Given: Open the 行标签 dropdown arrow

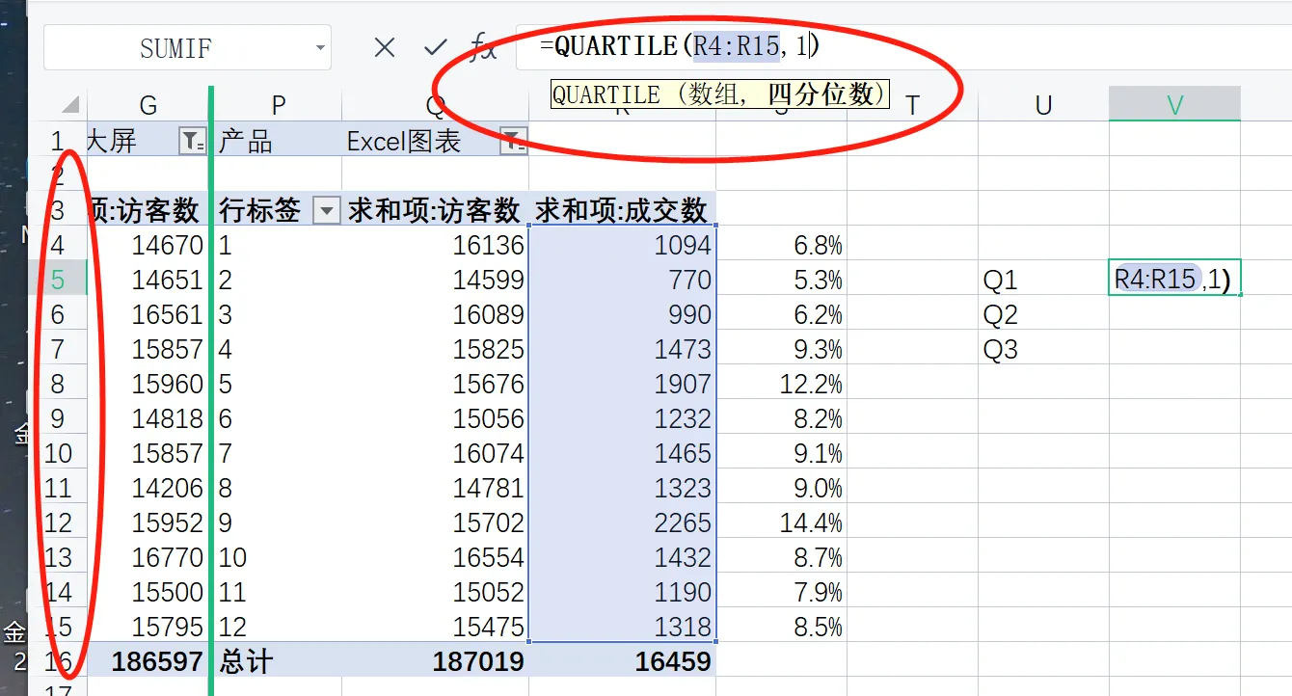Looking at the screenshot, I should pyautogui.click(x=328, y=210).
